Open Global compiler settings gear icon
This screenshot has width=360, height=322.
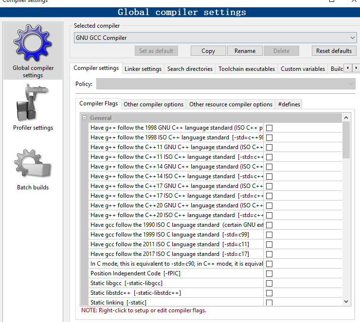[x=33, y=43]
